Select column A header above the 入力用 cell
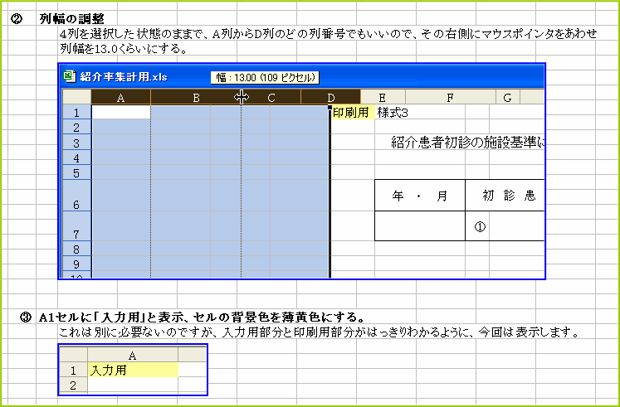The image size is (620, 407). coord(133,356)
